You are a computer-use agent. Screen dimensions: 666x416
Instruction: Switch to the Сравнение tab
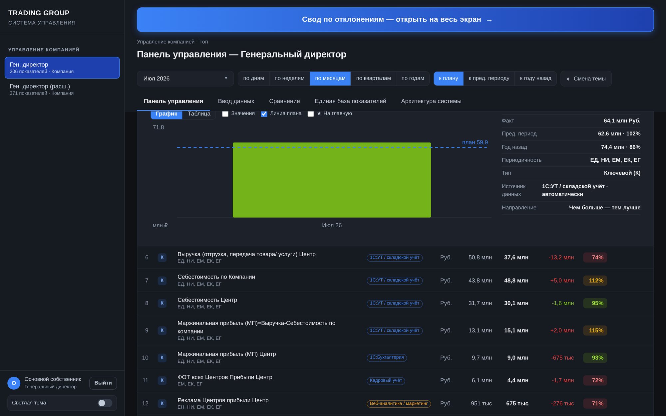coord(284,101)
